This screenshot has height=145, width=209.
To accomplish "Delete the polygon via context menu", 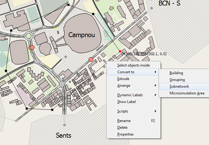I will click(x=123, y=128).
